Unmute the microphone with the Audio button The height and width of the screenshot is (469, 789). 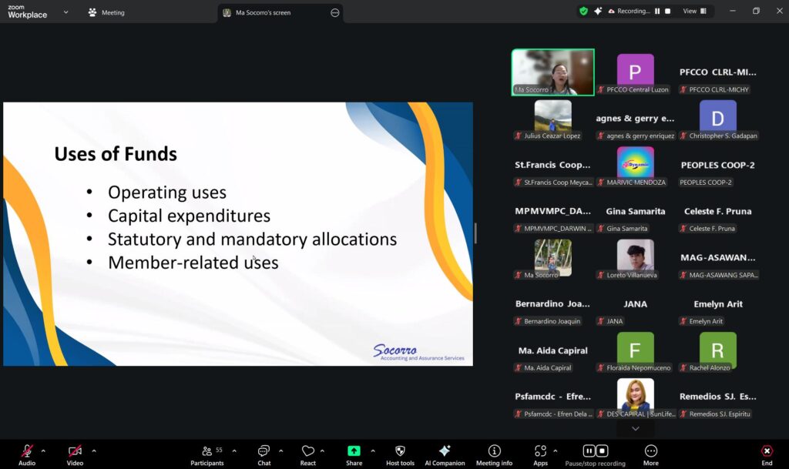[27, 451]
